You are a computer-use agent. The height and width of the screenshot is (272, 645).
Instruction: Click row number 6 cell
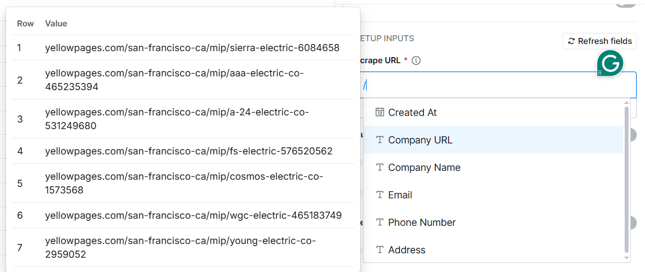coord(19,215)
